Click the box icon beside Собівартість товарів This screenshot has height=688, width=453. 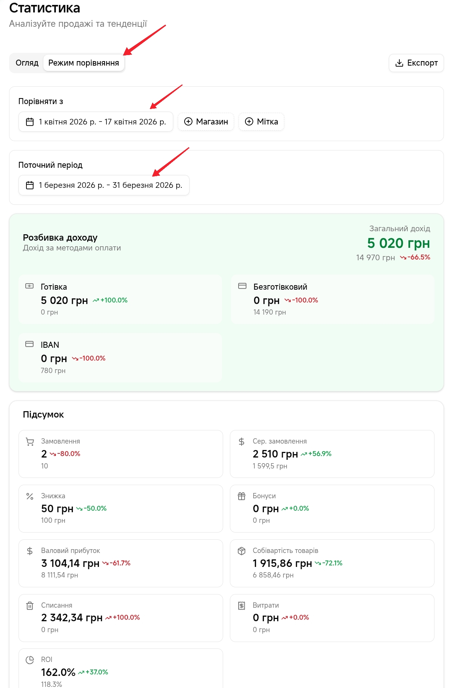242,551
